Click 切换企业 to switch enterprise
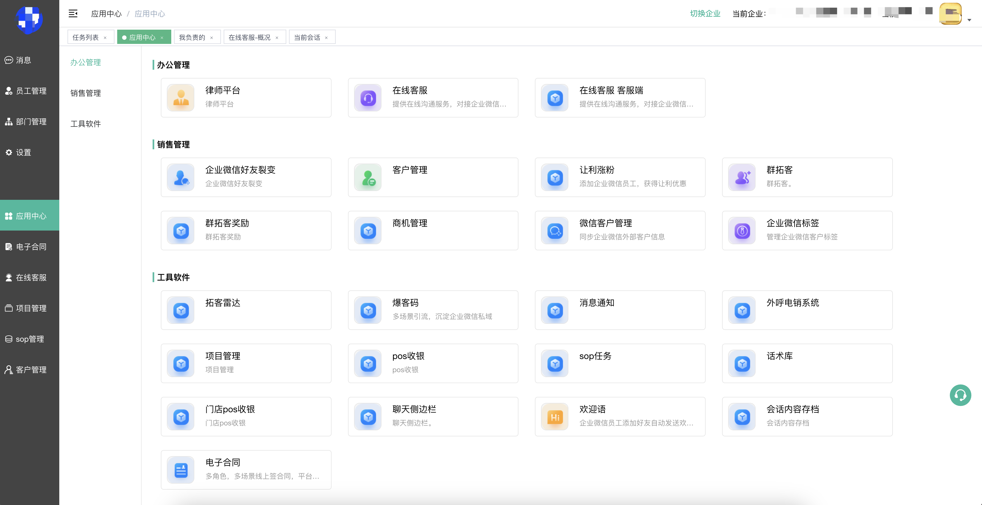 (x=705, y=14)
